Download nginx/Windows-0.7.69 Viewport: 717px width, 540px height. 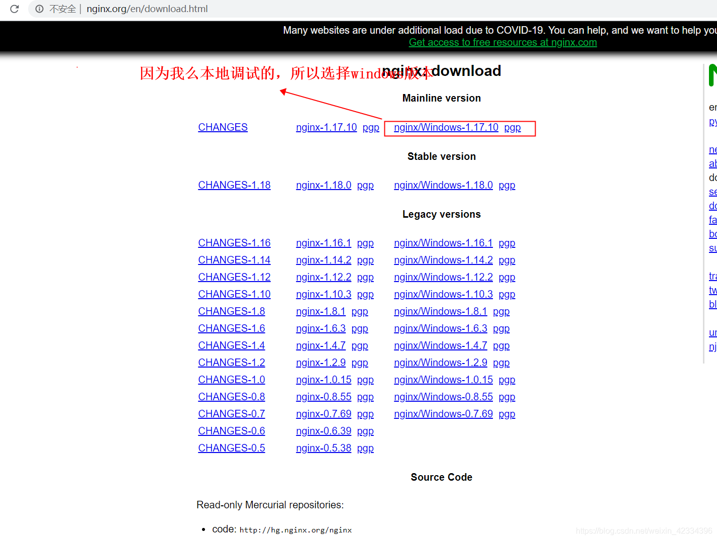coord(443,414)
